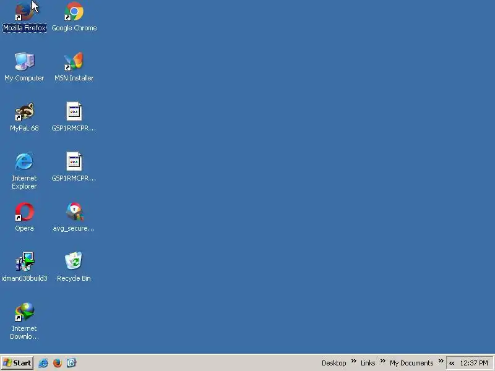
Task: Select the Opera desktop shortcut
Action: (x=24, y=217)
